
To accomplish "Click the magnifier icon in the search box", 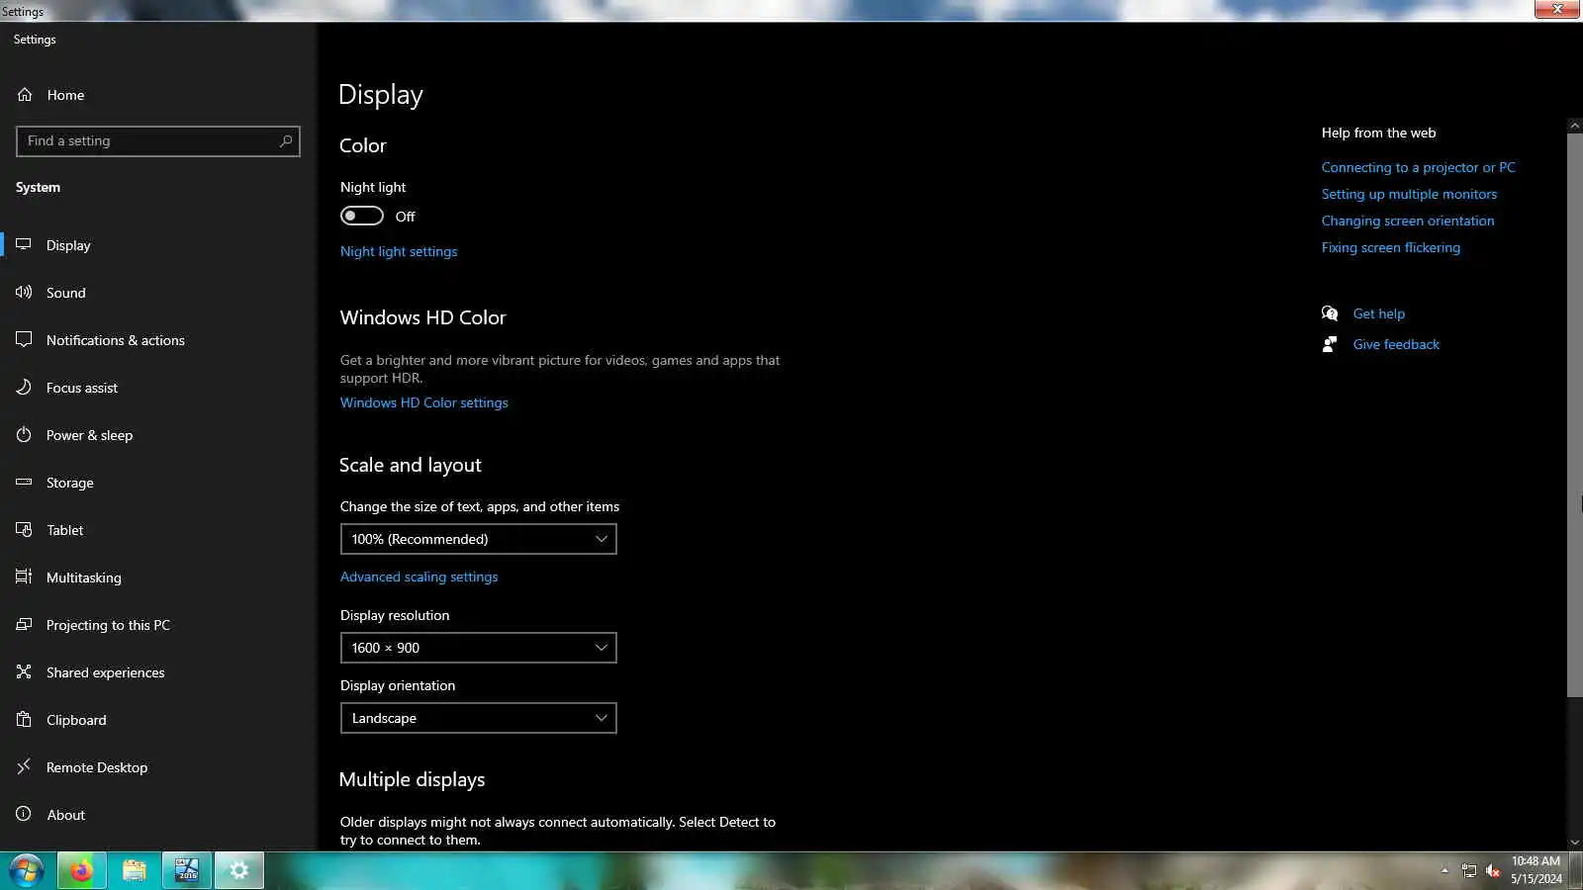I will [286, 141].
